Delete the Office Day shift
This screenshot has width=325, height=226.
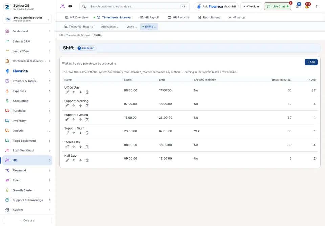87,92
